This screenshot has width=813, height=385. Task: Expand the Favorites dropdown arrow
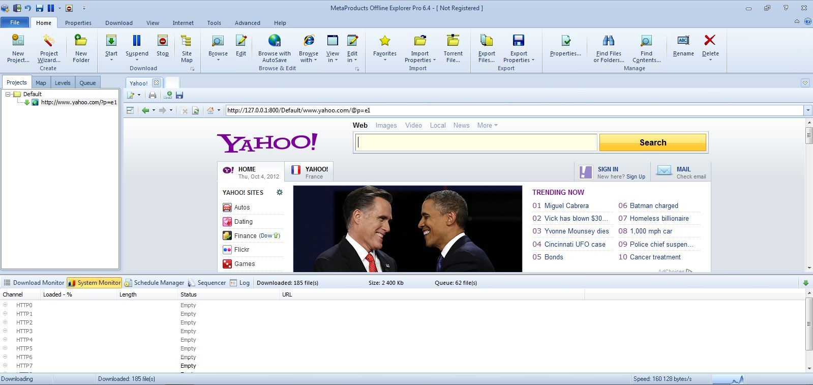385,60
